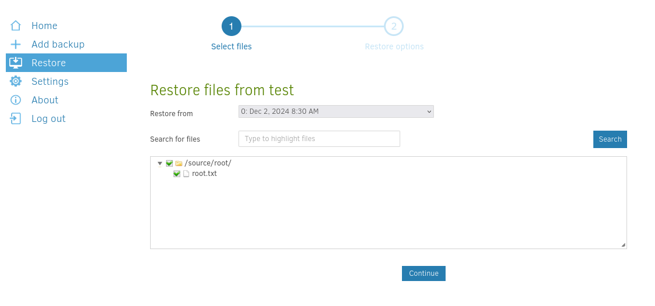Click the Restore options step label
Viewport: 655px width, 306px height.
click(x=394, y=46)
